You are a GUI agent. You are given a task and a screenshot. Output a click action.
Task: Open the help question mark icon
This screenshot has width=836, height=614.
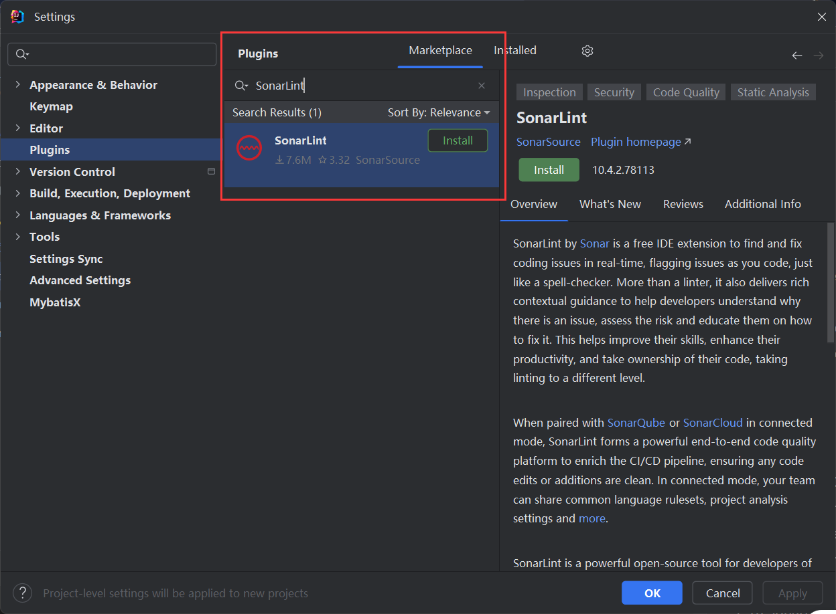pos(22,593)
